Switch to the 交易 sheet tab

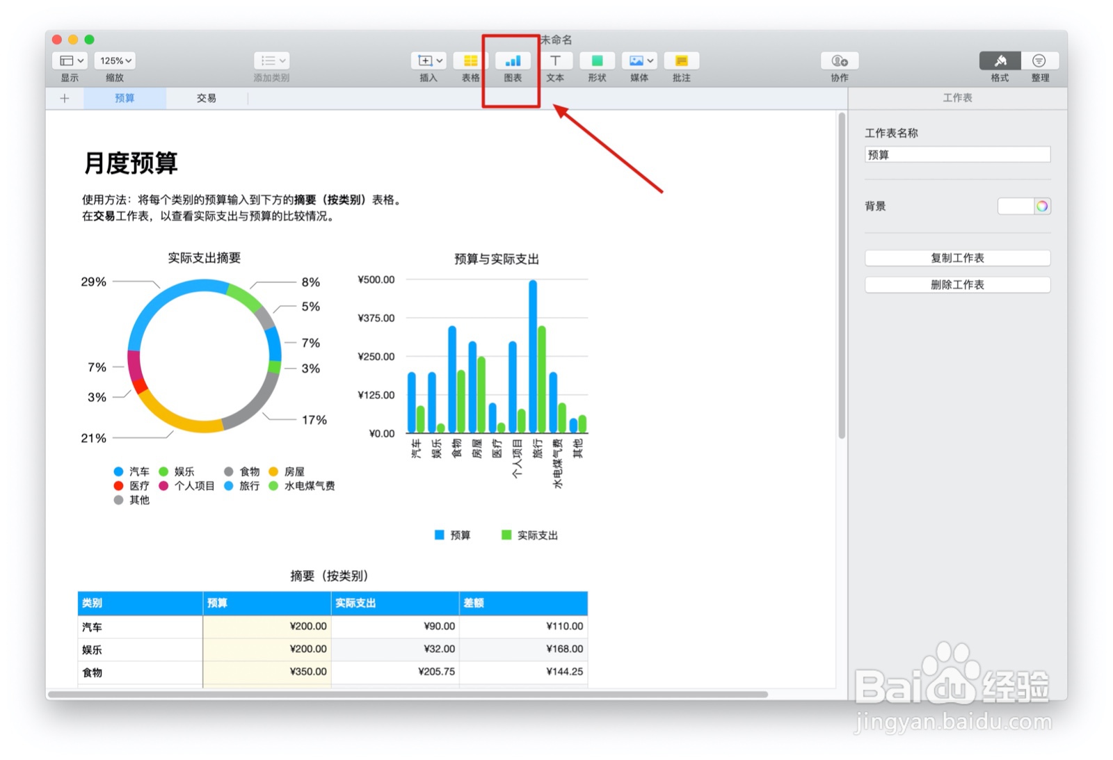tap(206, 98)
